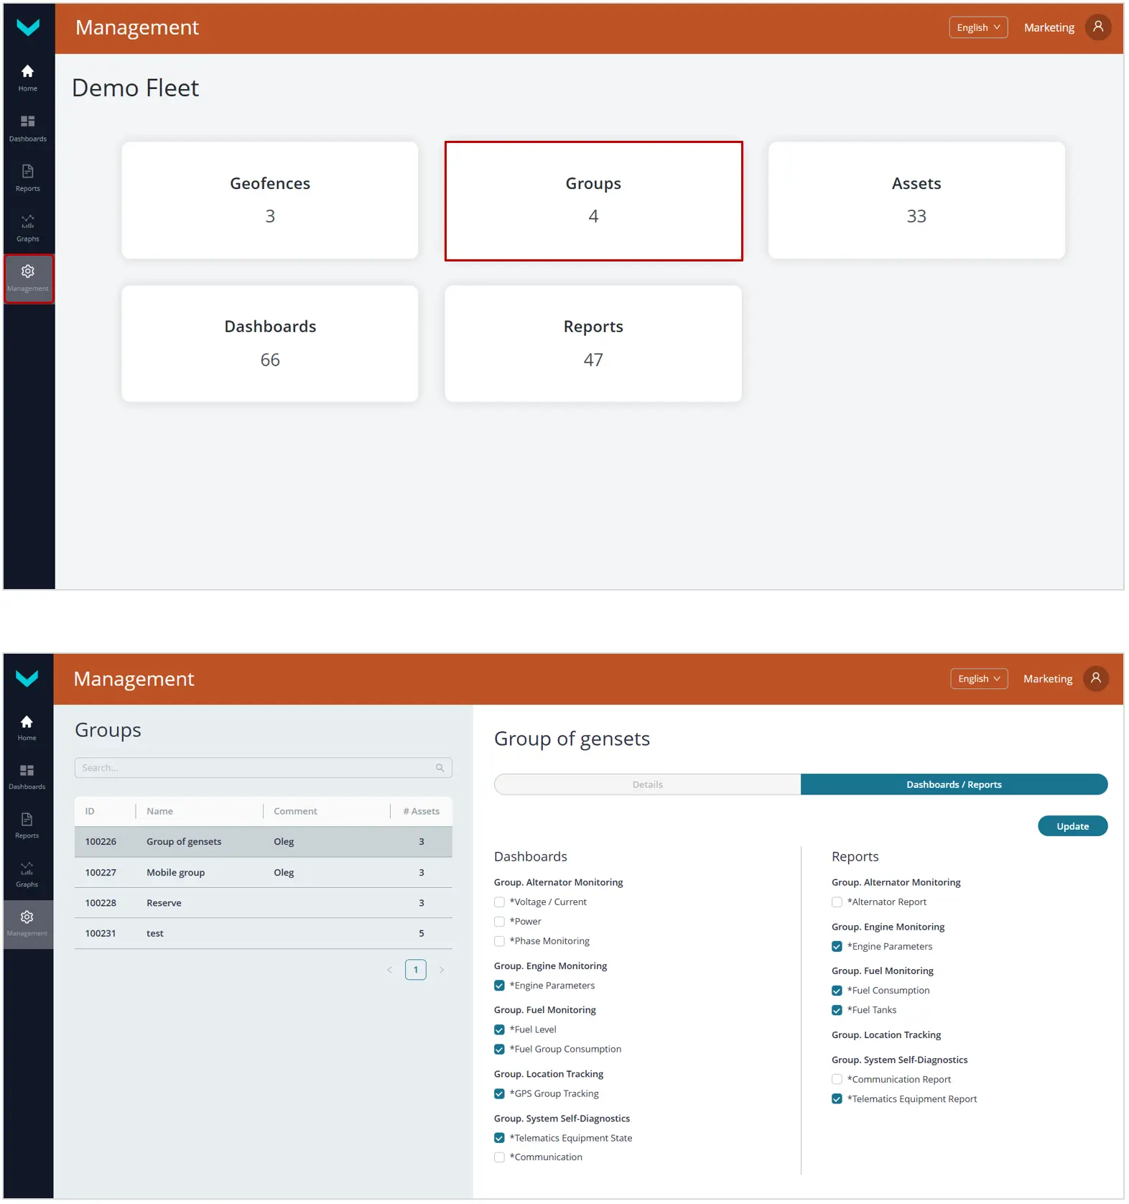Switch to the Details tab

click(x=647, y=784)
